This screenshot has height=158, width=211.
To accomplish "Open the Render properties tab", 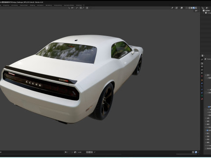I will pyautogui.click(x=202, y=64).
